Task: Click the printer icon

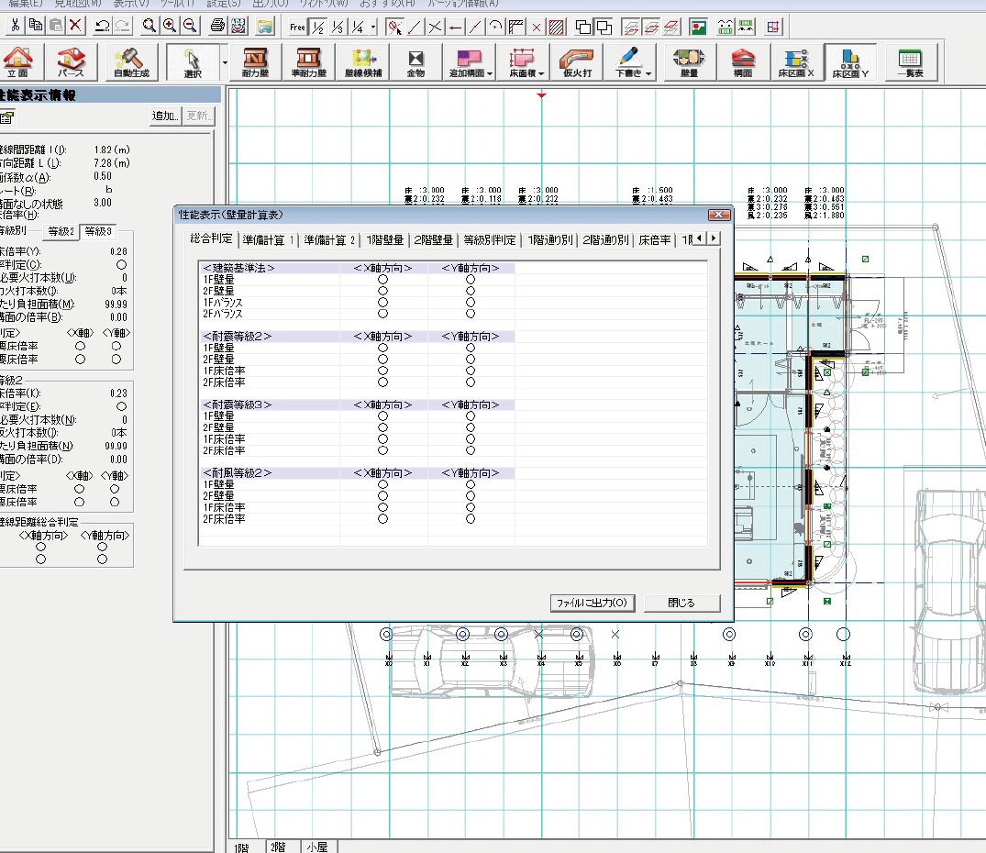Action: (217, 26)
